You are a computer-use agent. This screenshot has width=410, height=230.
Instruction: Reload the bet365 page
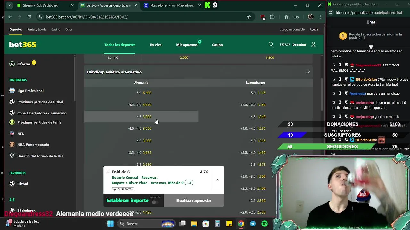click(x=29, y=17)
